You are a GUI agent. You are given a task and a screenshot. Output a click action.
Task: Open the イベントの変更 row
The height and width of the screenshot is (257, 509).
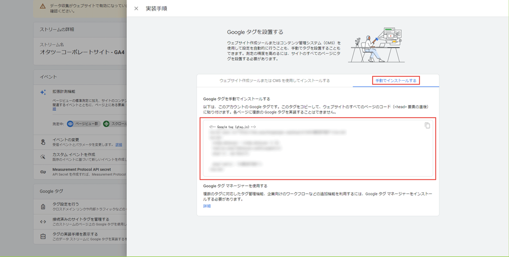point(80,142)
